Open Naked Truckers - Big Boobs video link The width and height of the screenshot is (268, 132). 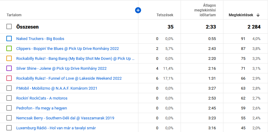click(x=40, y=39)
